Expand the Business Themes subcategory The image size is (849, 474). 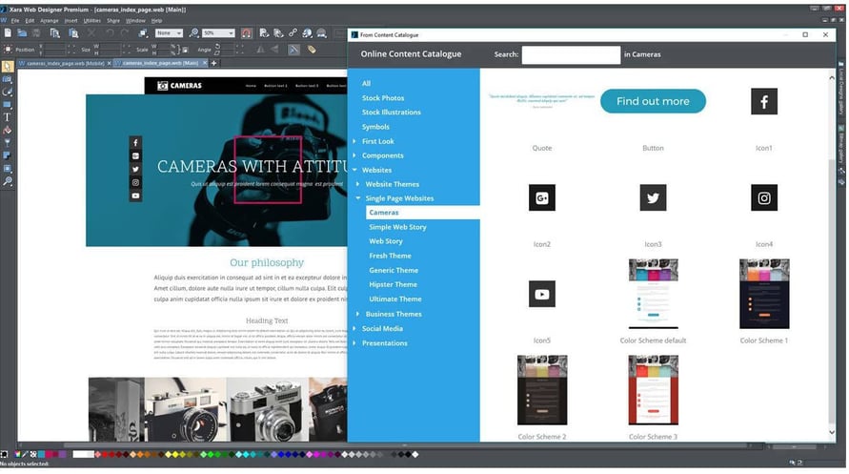click(358, 314)
